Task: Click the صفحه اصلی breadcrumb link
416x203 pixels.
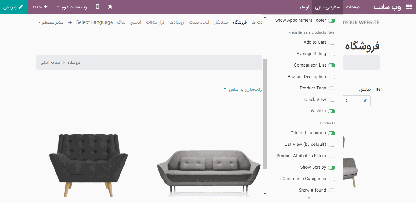Action: tap(51, 63)
